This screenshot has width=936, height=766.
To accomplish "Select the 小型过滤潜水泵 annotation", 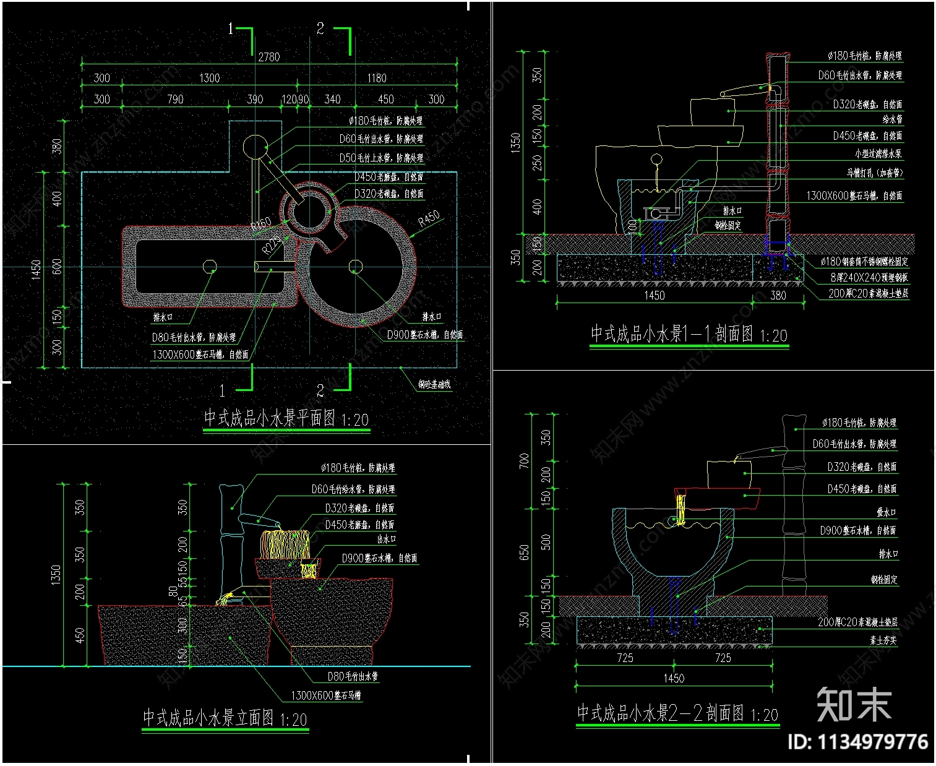I will point(878,153).
